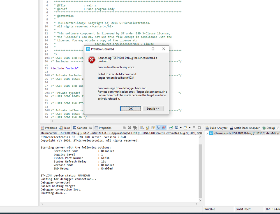This screenshot has width=280, height=214.
Task: Click the Writable status bar field
Action: click(x=210, y=209)
